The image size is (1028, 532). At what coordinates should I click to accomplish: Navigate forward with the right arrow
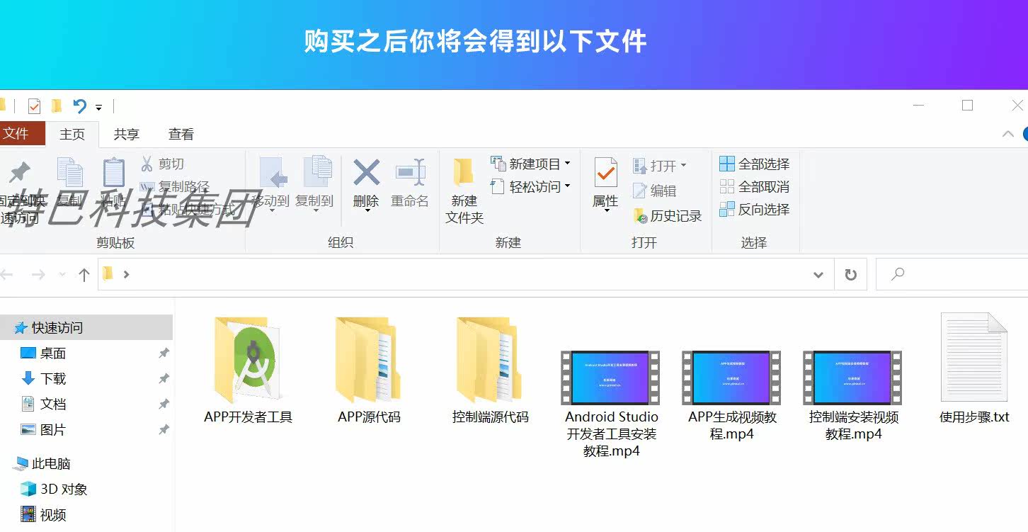[38, 275]
